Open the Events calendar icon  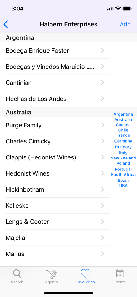120,274
